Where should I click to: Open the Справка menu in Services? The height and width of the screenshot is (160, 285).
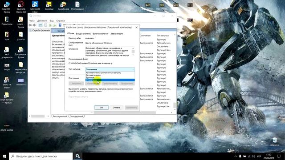pyautogui.click(x=61, y=21)
